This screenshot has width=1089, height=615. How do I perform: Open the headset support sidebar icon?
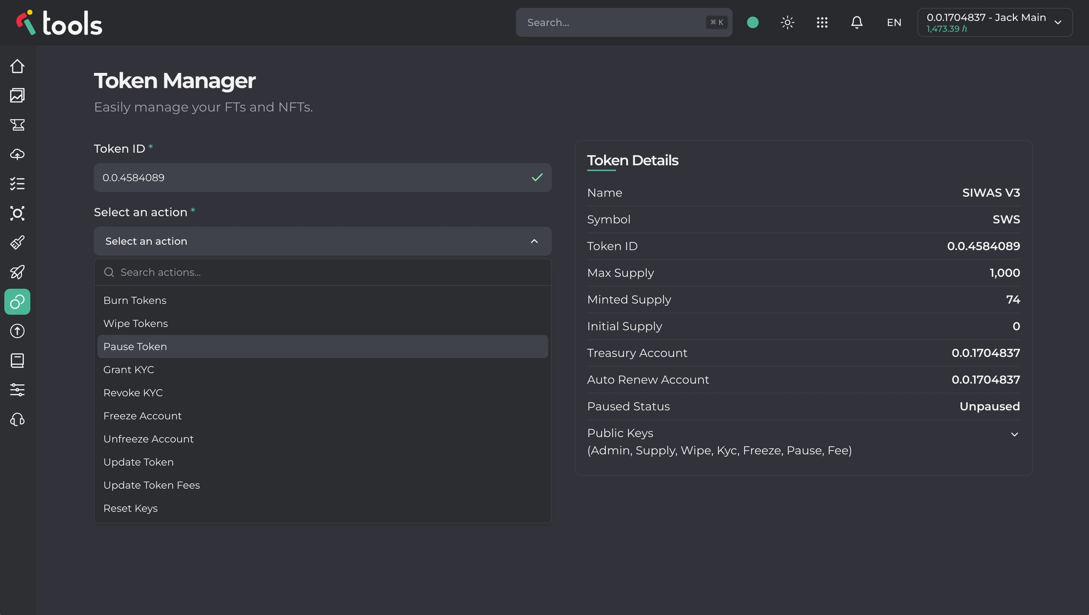17,419
